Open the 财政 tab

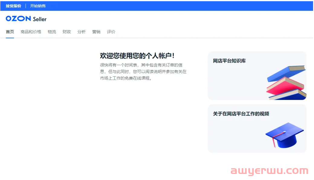[66, 32]
